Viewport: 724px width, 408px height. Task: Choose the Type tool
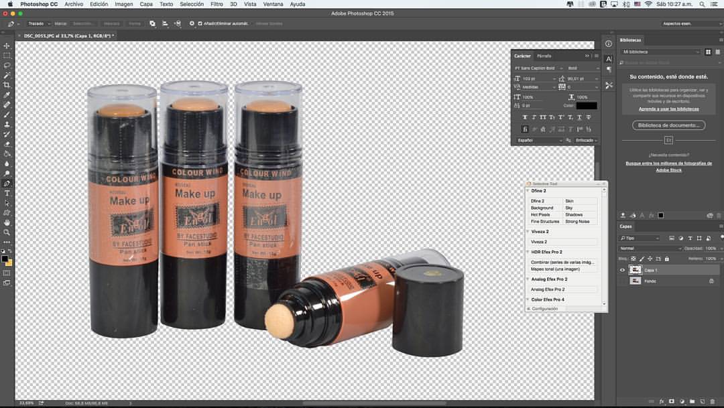coord(7,193)
